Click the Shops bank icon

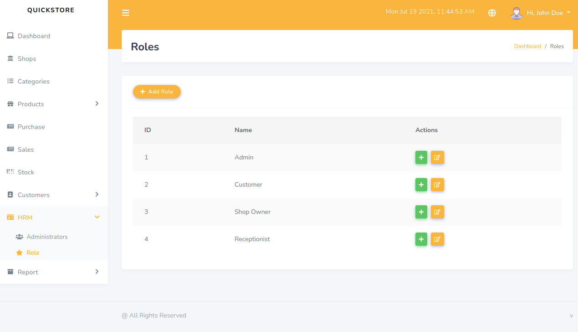(10, 59)
